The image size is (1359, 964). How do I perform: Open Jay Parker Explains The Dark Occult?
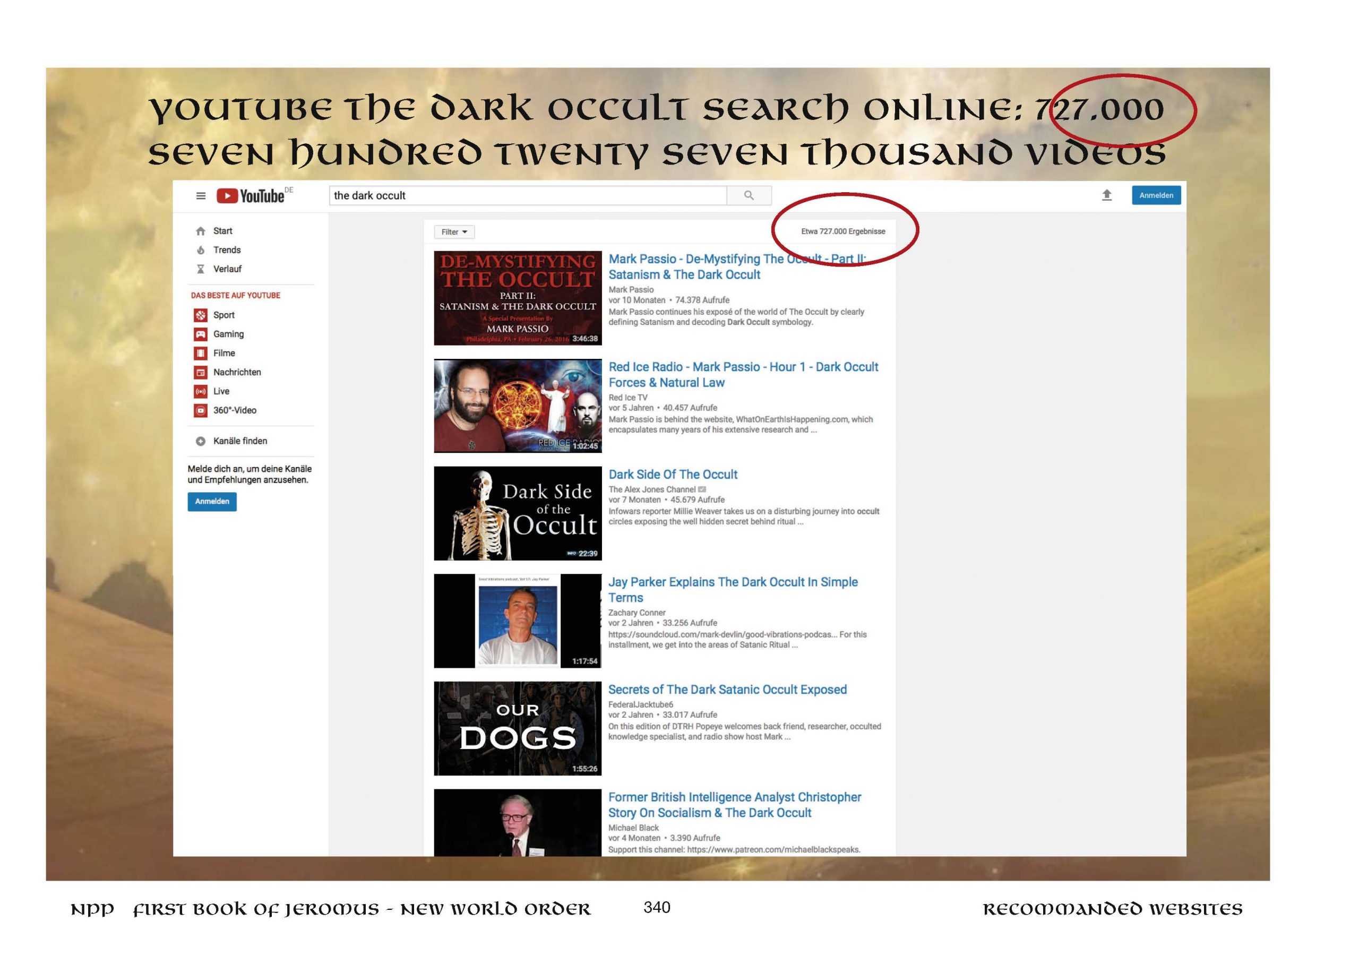(x=732, y=582)
